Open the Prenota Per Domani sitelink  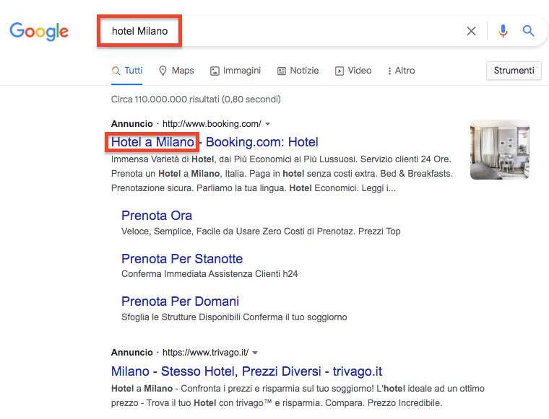coord(180,301)
